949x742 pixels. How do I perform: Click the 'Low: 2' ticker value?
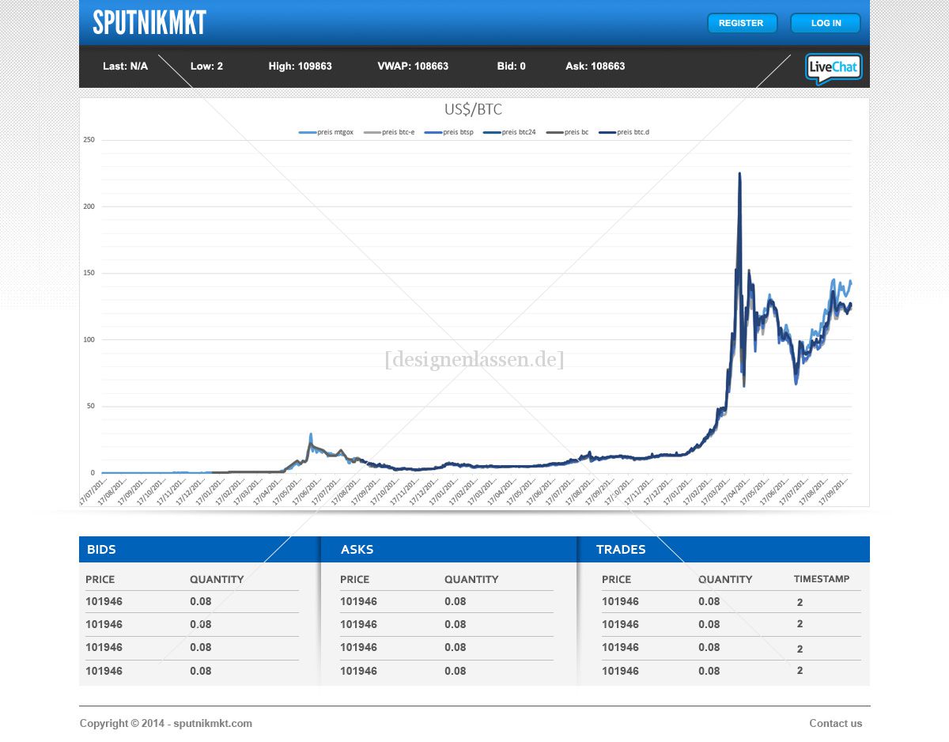click(x=206, y=66)
